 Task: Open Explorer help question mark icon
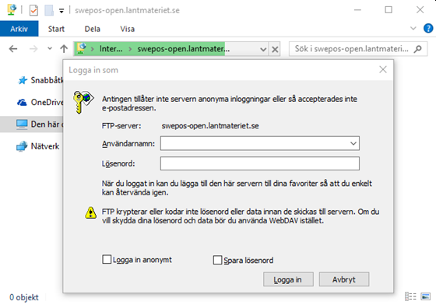click(428, 28)
